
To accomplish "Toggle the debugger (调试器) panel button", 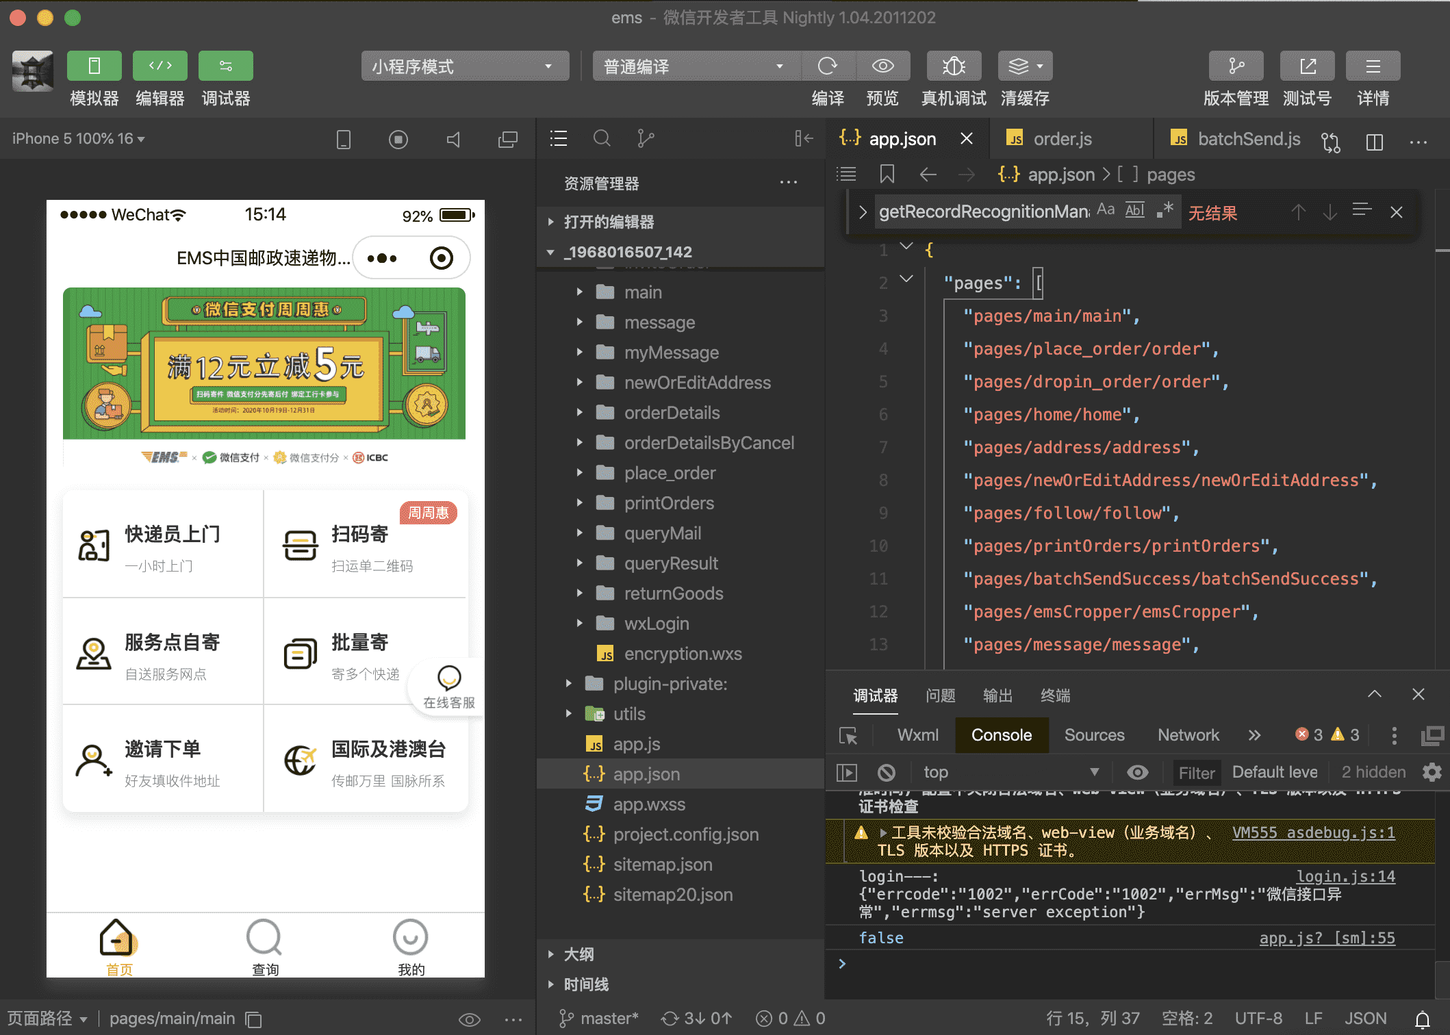I will 226,66.
